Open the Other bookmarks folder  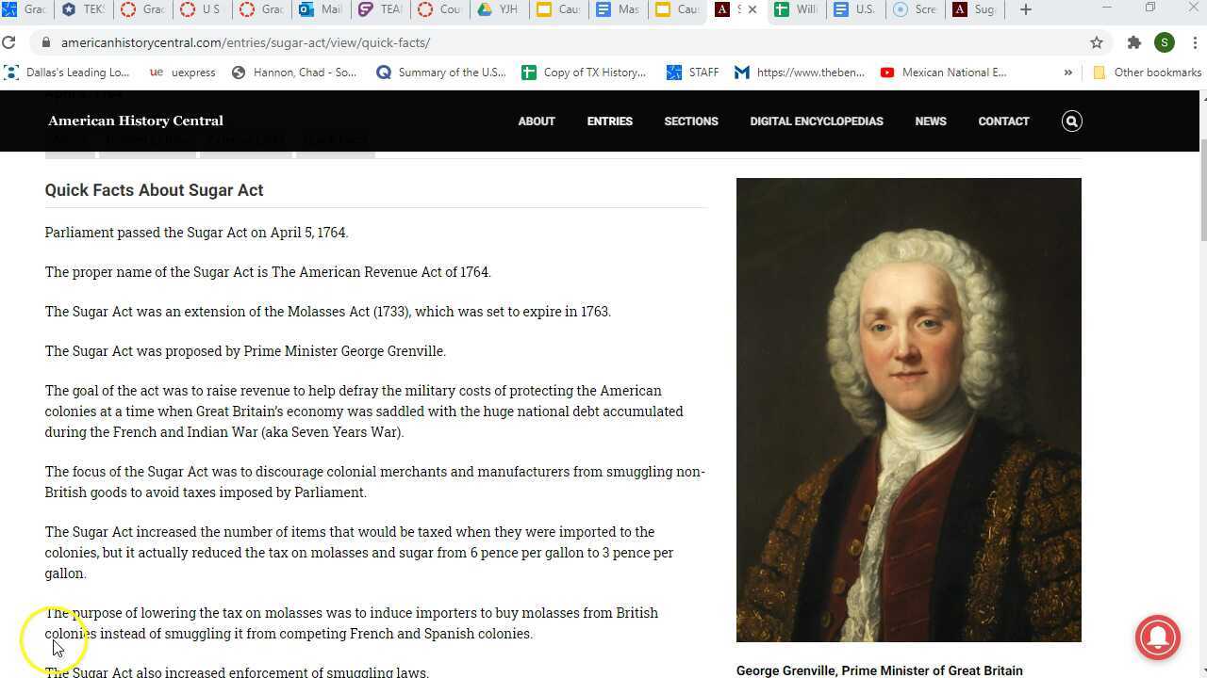coord(1147,73)
